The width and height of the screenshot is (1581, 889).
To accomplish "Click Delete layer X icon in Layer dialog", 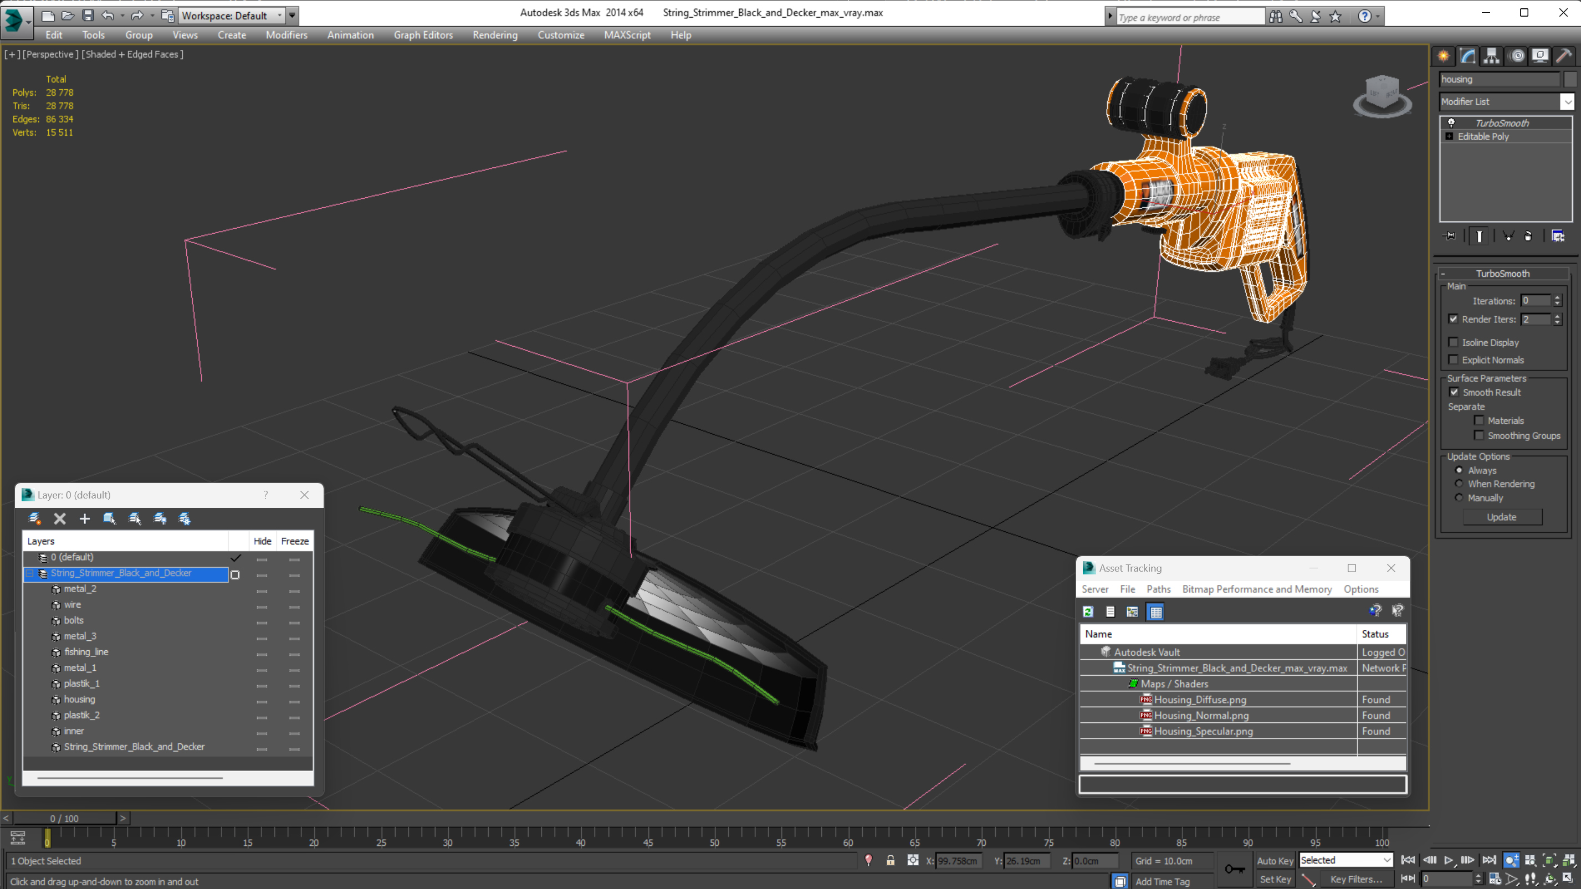I will point(59,518).
